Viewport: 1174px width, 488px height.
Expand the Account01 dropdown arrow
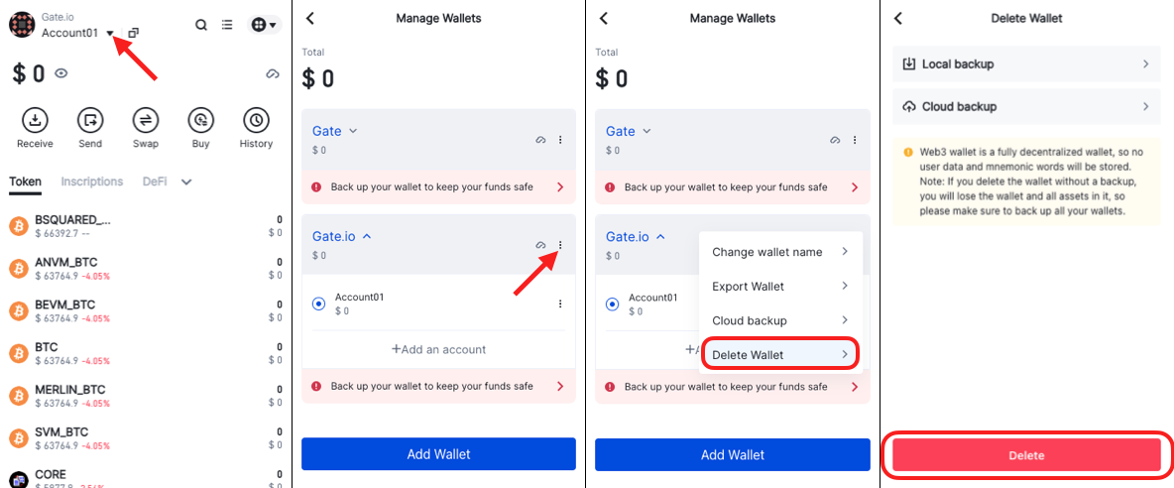(x=111, y=34)
